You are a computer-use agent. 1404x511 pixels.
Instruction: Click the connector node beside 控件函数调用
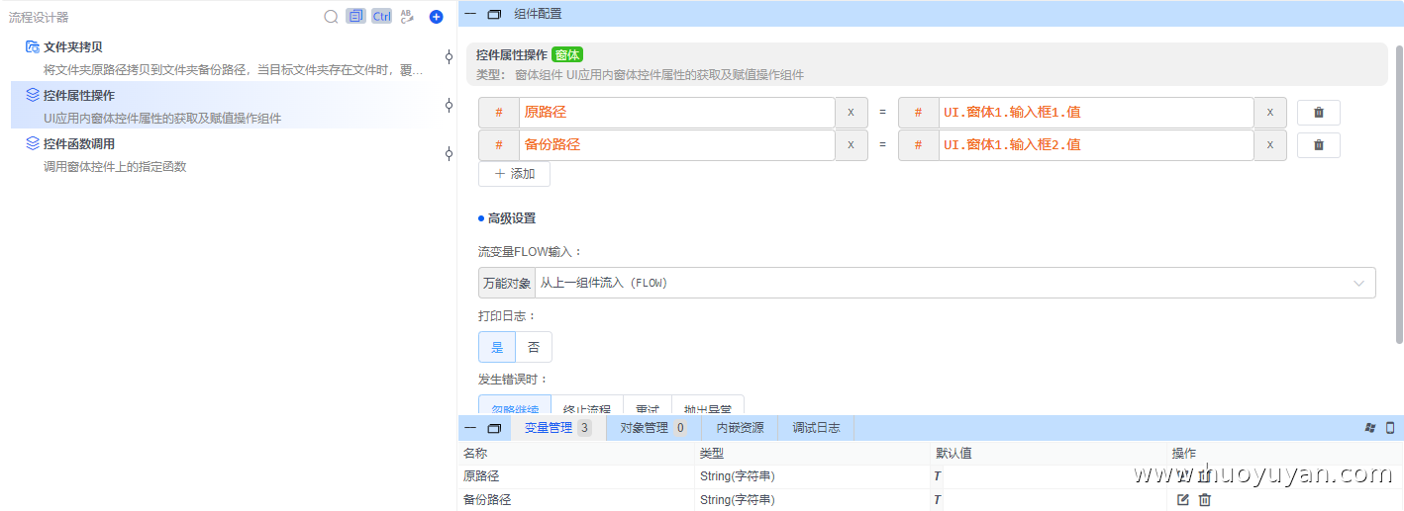tap(449, 153)
